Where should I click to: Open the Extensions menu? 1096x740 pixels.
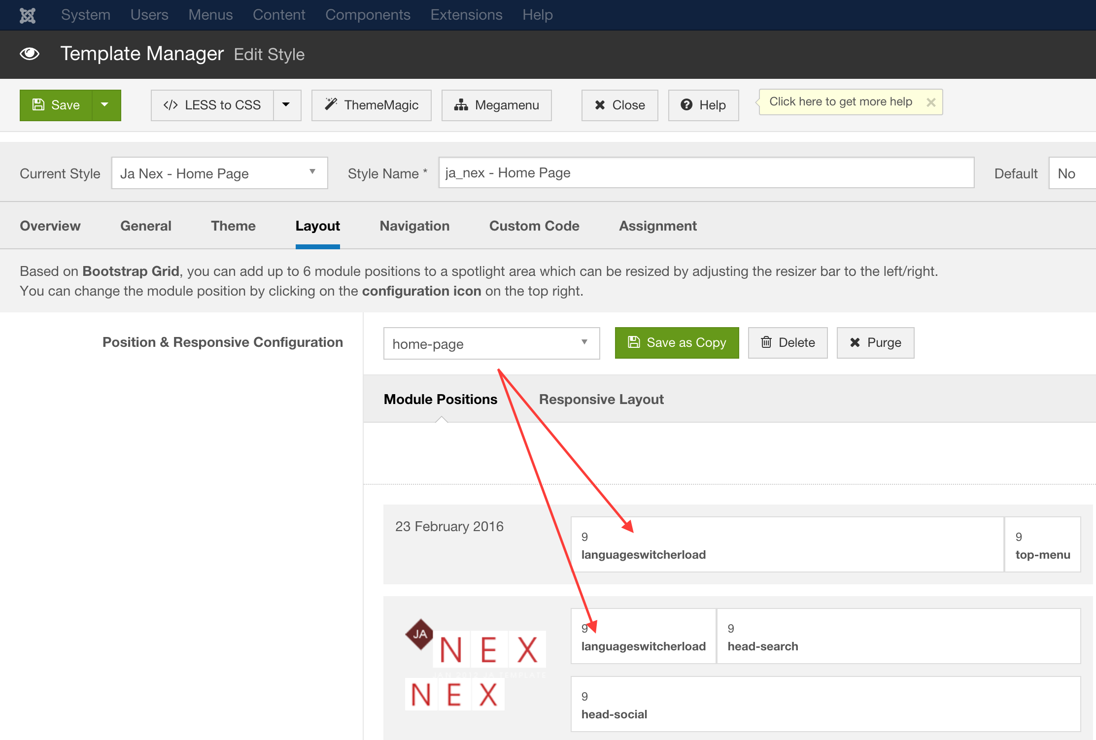(x=466, y=15)
